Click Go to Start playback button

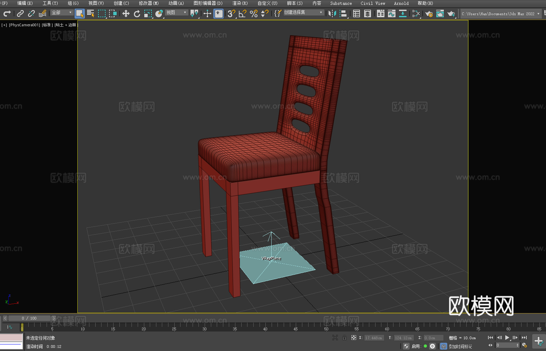pos(490,338)
